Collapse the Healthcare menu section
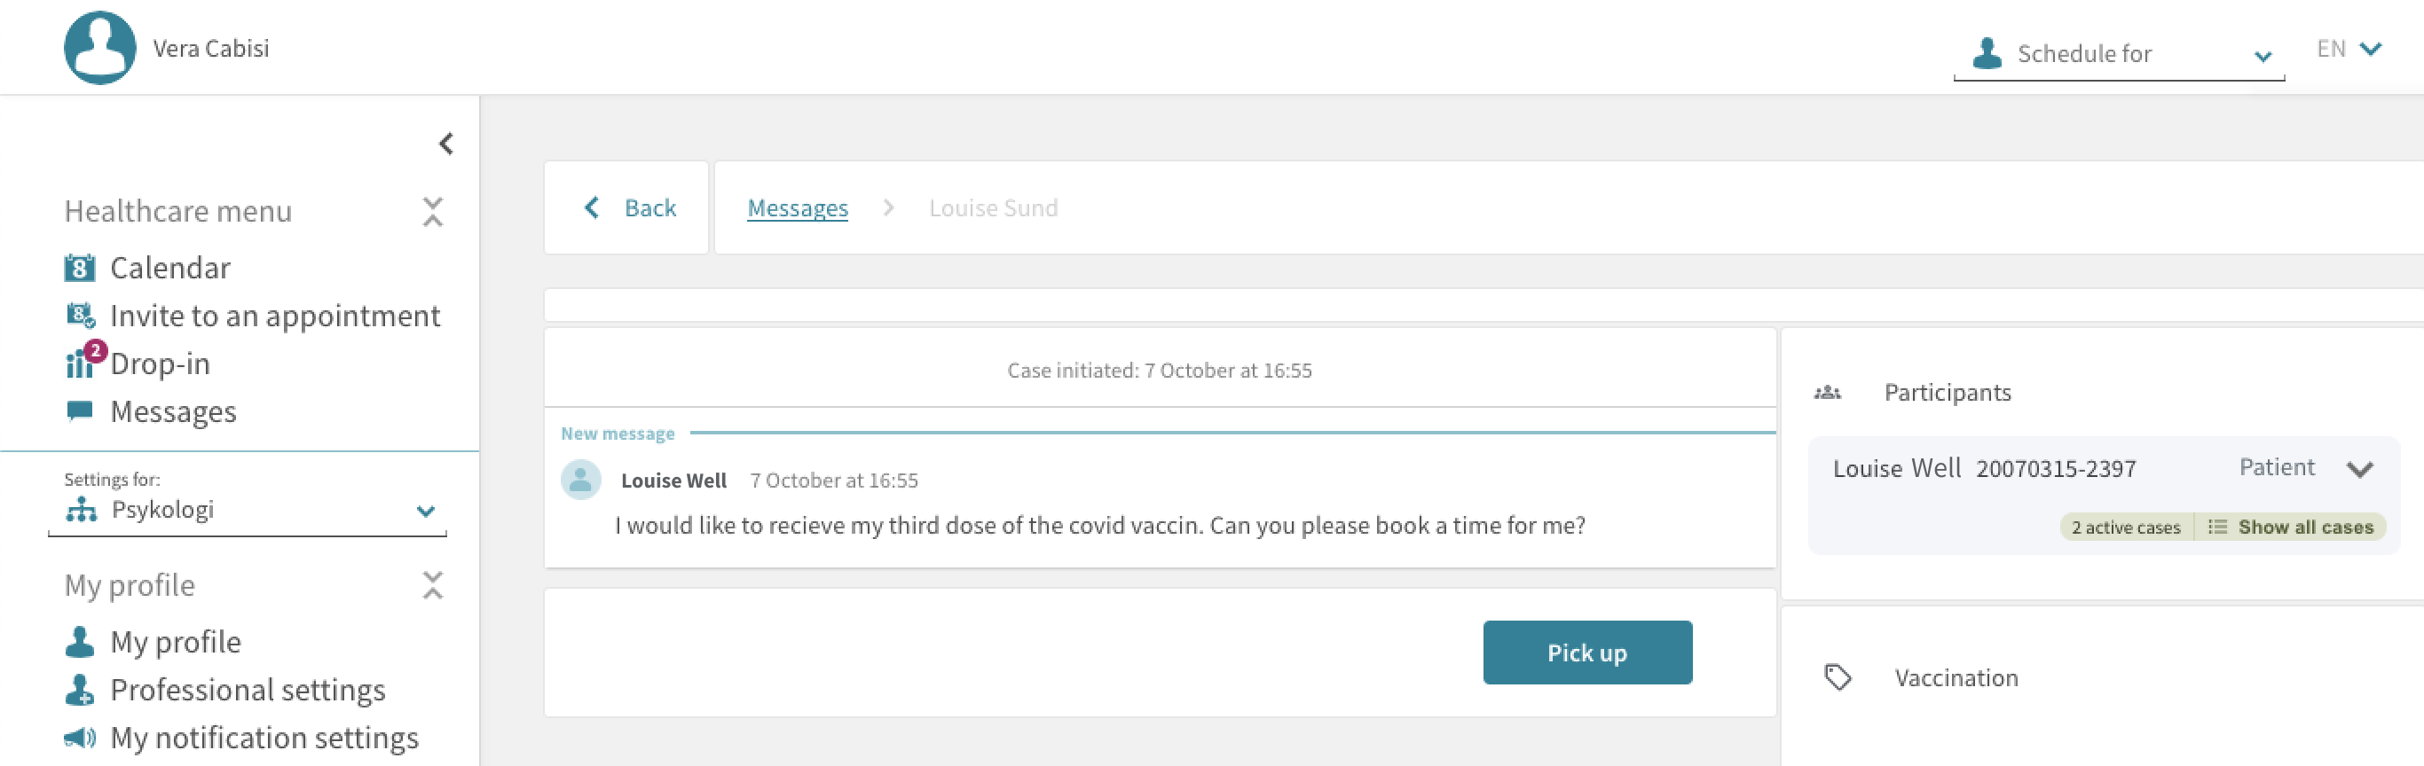Image resolution: width=2424 pixels, height=766 pixels. (433, 212)
